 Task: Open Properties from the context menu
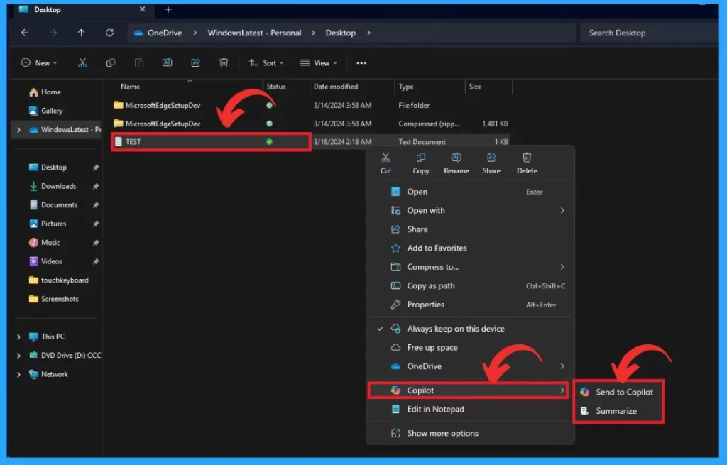click(470, 305)
